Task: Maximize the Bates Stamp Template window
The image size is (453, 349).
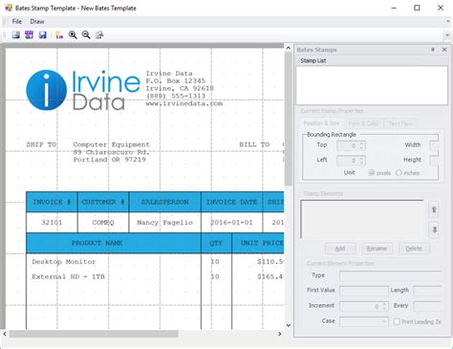Action: coord(417,8)
